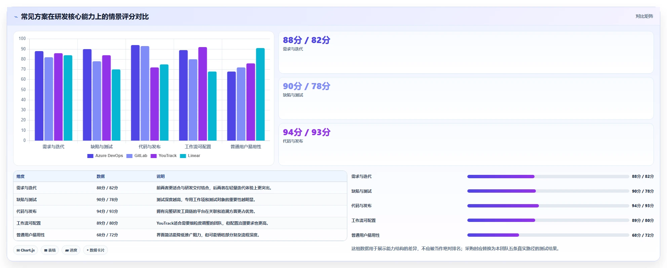Toggle GitLab legend swatch
667x268 pixels.
[129, 156]
